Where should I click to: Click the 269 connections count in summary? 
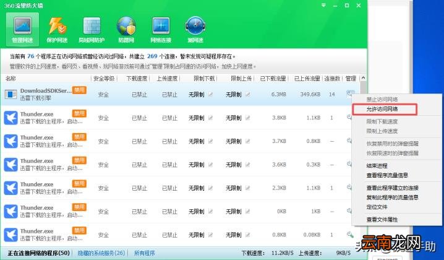[x=152, y=56]
